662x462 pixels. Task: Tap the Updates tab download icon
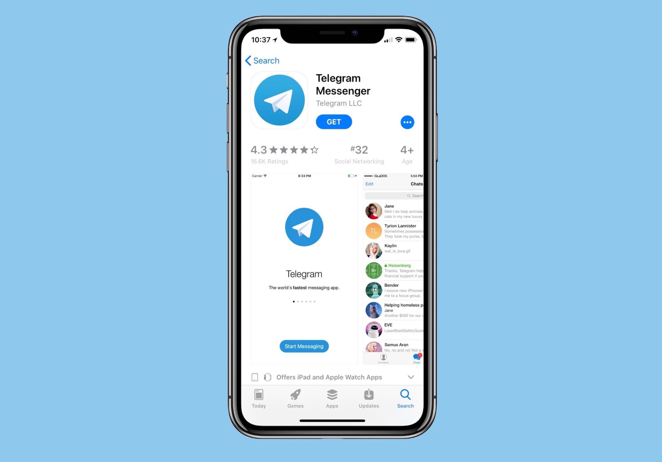tap(369, 394)
